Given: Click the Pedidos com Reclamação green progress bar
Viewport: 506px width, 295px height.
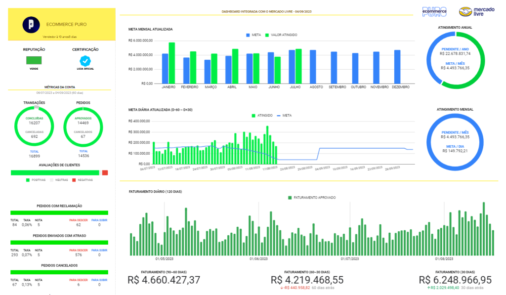Looking at the screenshot, I should click(59, 213).
